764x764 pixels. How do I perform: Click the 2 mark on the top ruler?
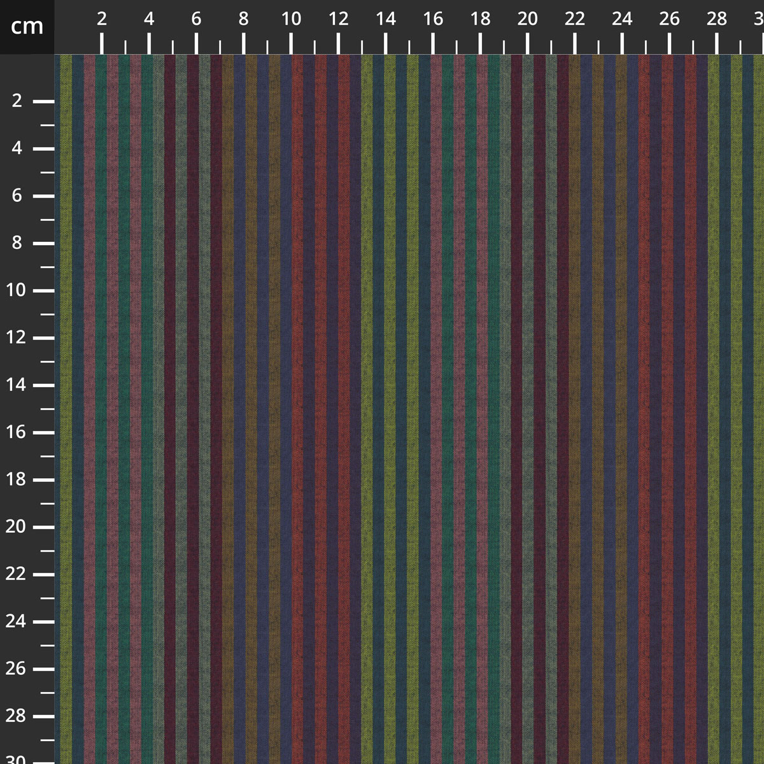click(x=102, y=20)
